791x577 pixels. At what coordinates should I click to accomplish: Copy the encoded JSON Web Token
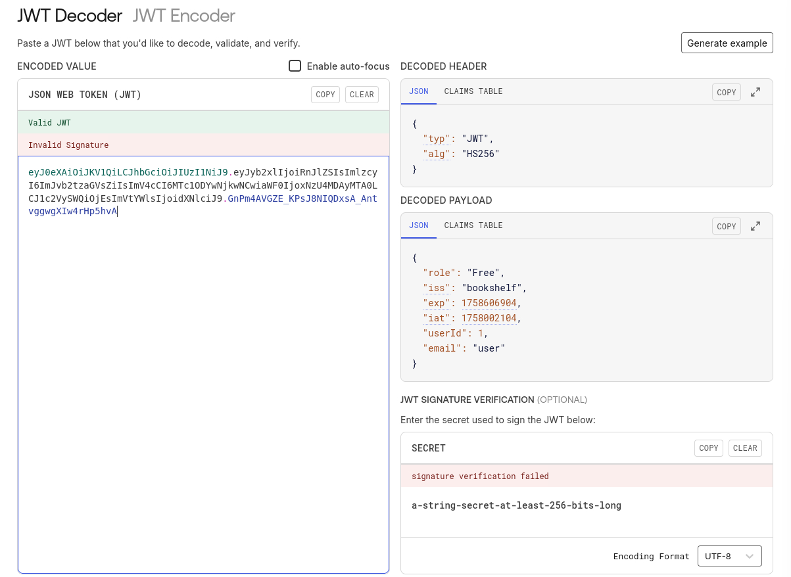tap(325, 95)
